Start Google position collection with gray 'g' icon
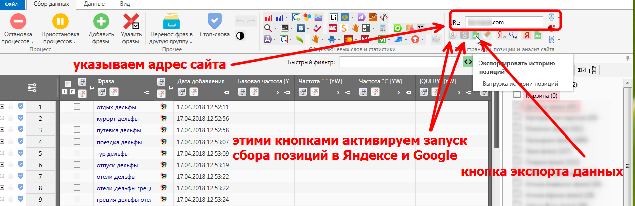The height and width of the screenshot is (206, 635). coord(465,35)
